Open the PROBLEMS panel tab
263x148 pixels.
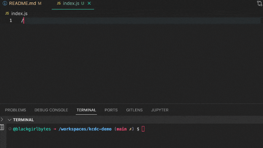(15, 110)
